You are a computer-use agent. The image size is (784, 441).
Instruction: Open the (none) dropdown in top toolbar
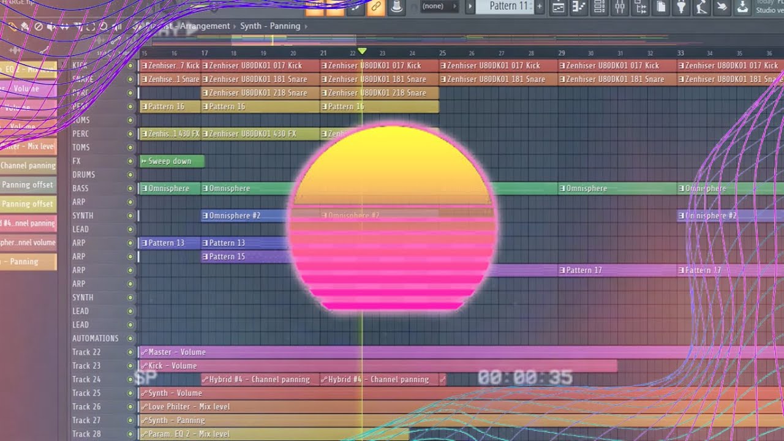click(x=439, y=6)
